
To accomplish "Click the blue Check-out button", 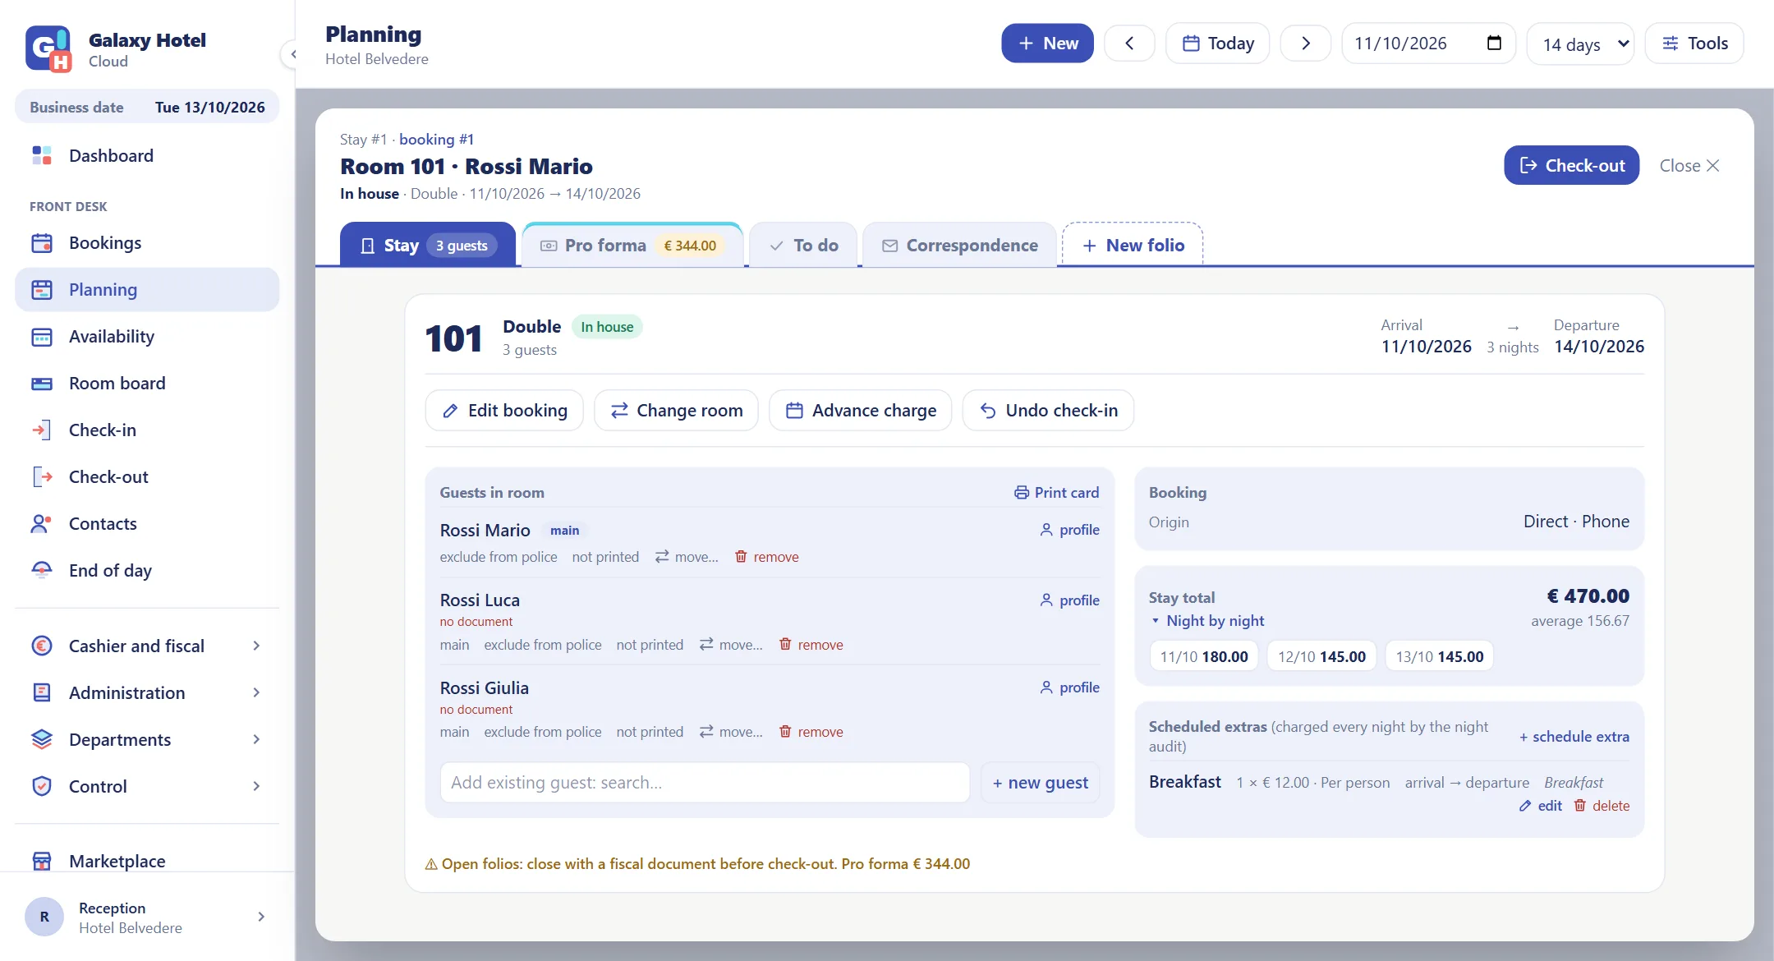I will pyautogui.click(x=1571, y=165).
